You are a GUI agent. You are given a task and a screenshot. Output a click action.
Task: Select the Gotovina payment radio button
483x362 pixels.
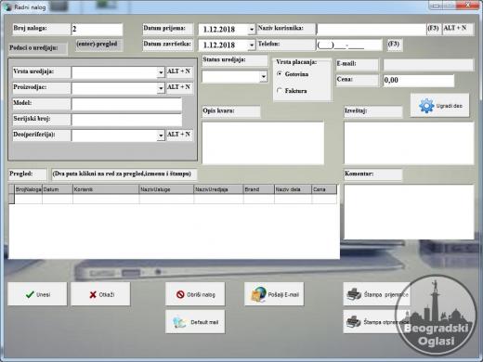[x=280, y=73]
